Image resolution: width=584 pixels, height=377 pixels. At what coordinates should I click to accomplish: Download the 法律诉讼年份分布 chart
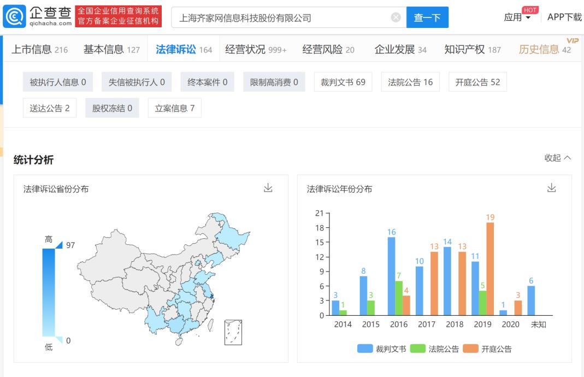point(551,187)
